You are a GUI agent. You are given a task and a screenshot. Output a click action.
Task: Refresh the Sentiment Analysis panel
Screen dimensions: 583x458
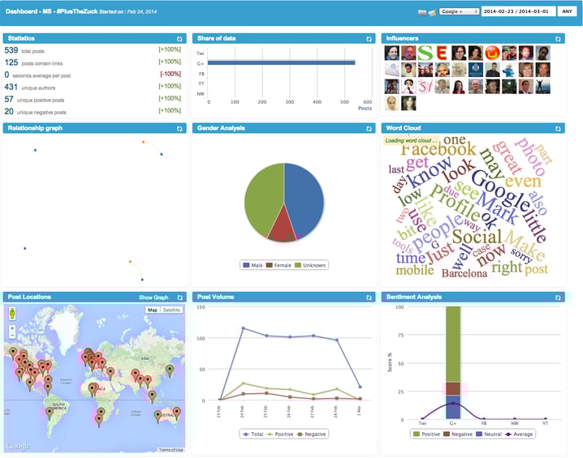click(558, 297)
